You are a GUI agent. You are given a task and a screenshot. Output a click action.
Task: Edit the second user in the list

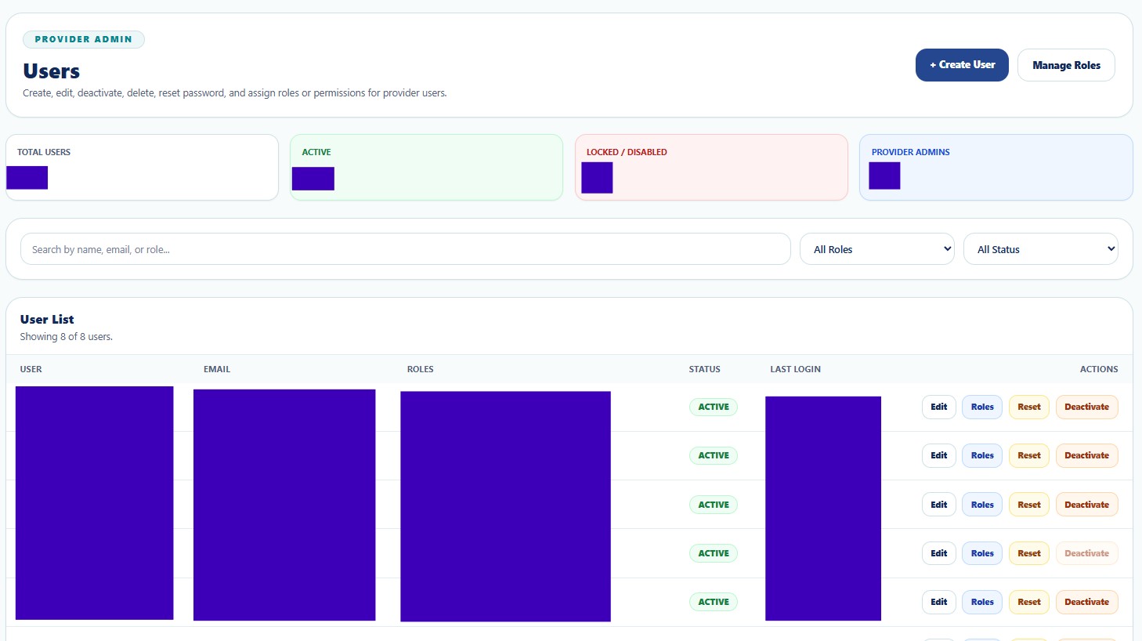[939, 455]
